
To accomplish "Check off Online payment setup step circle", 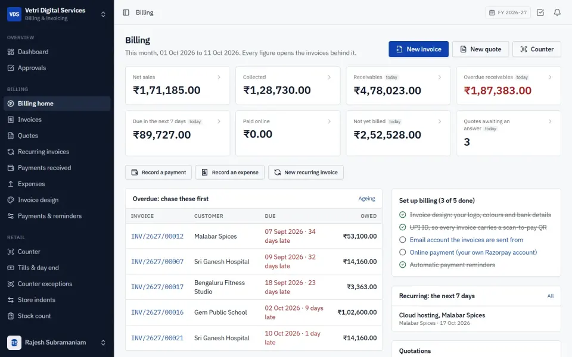I will (x=402, y=252).
